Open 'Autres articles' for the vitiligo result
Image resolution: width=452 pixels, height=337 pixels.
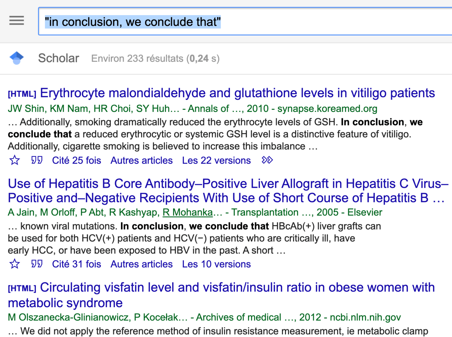click(141, 161)
